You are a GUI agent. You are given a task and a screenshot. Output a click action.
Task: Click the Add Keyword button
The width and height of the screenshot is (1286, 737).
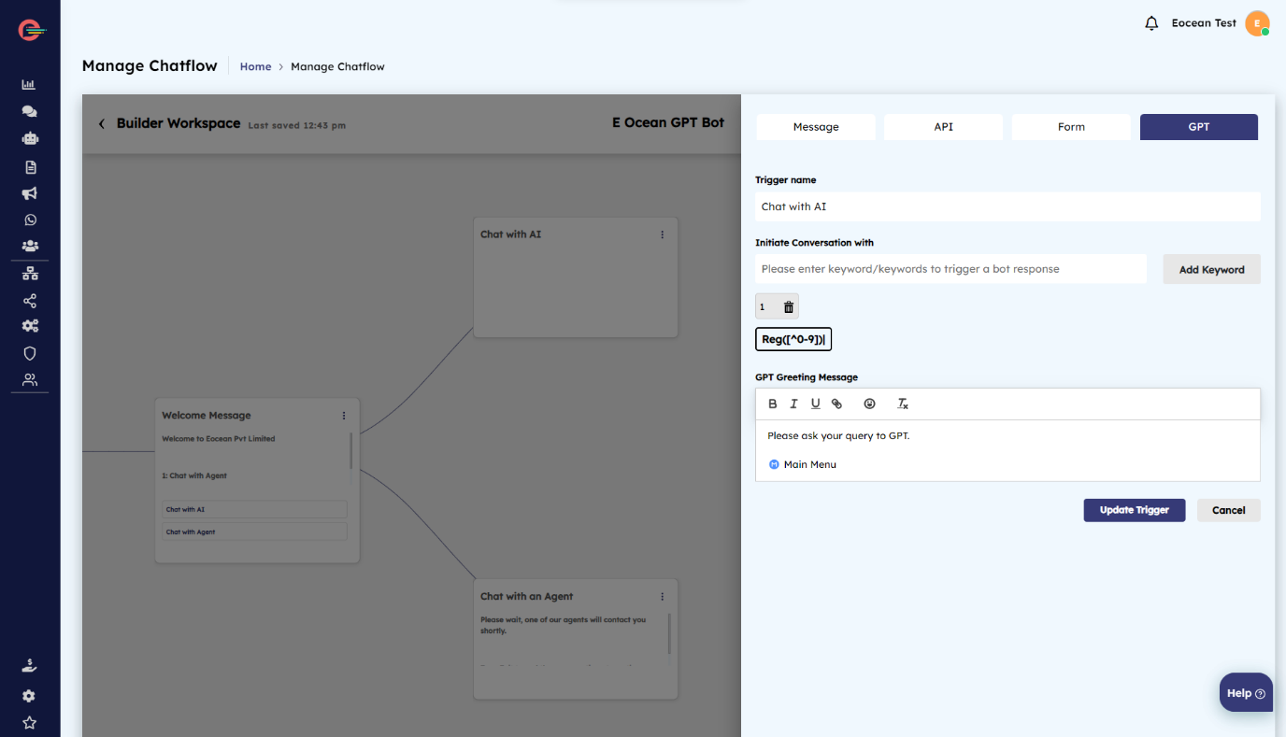pos(1211,269)
